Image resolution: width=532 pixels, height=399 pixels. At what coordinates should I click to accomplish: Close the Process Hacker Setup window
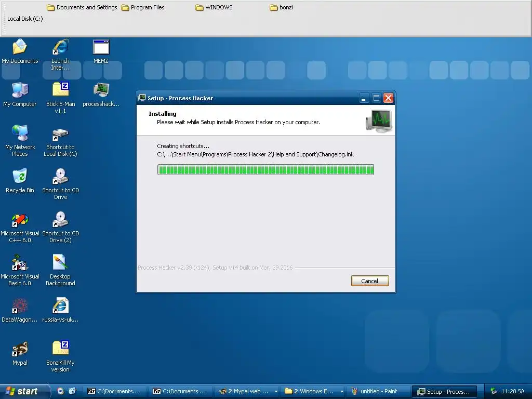(x=388, y=98)
